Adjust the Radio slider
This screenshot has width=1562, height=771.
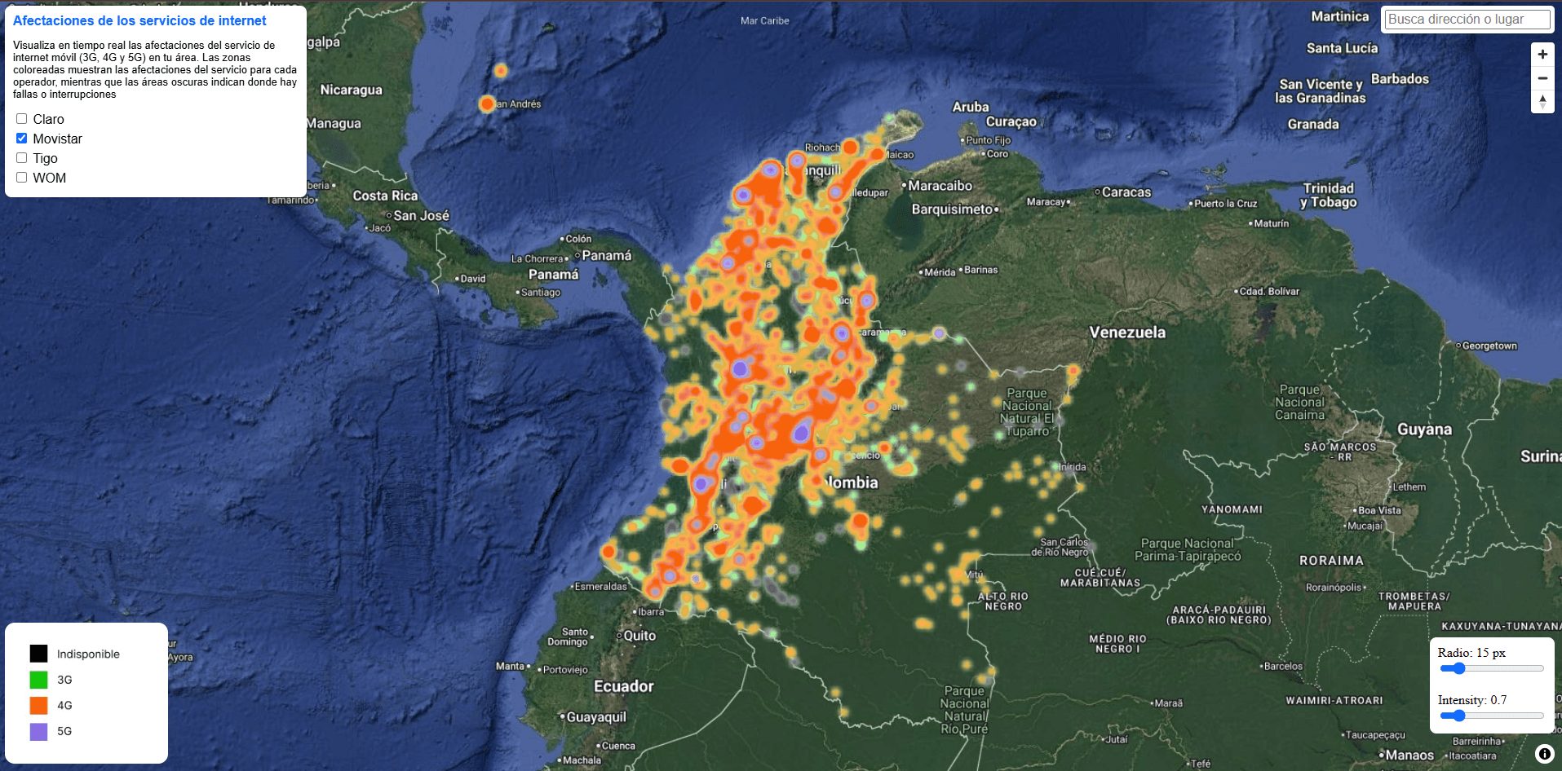pyautogui.click(x=1492, y=668)
